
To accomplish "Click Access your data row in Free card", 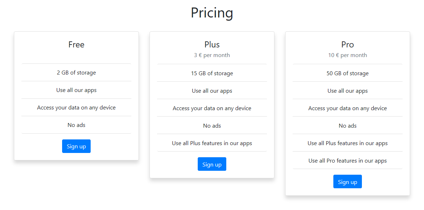I will click(x=76, y=108).
